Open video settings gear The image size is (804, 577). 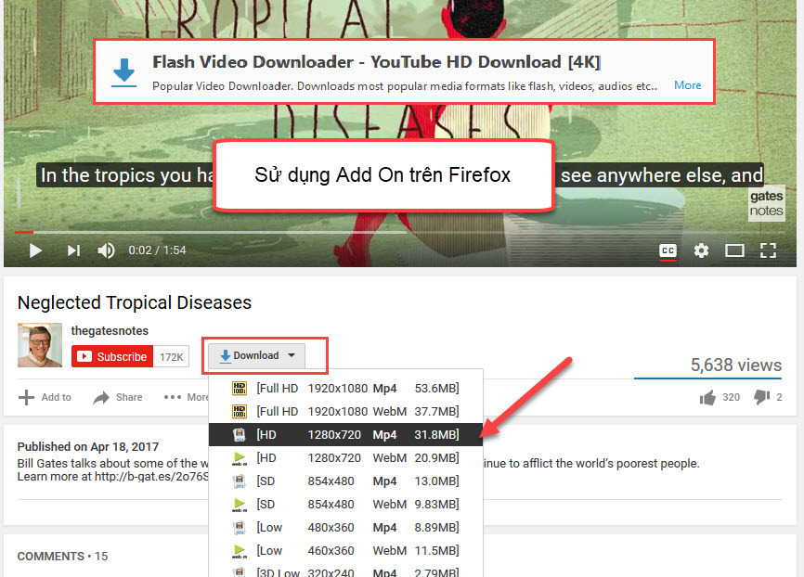(701, 250)
